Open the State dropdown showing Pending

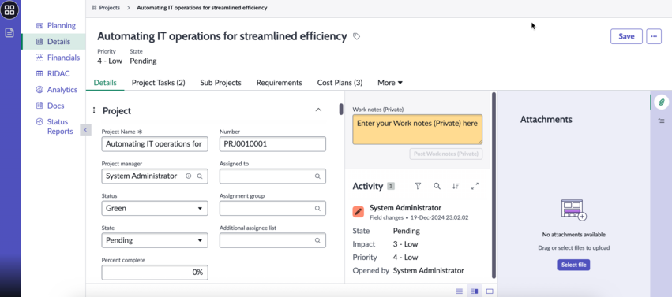coord(155,240)
